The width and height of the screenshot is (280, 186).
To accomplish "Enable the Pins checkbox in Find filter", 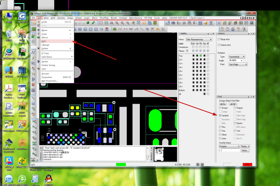I will coord(220,127).
